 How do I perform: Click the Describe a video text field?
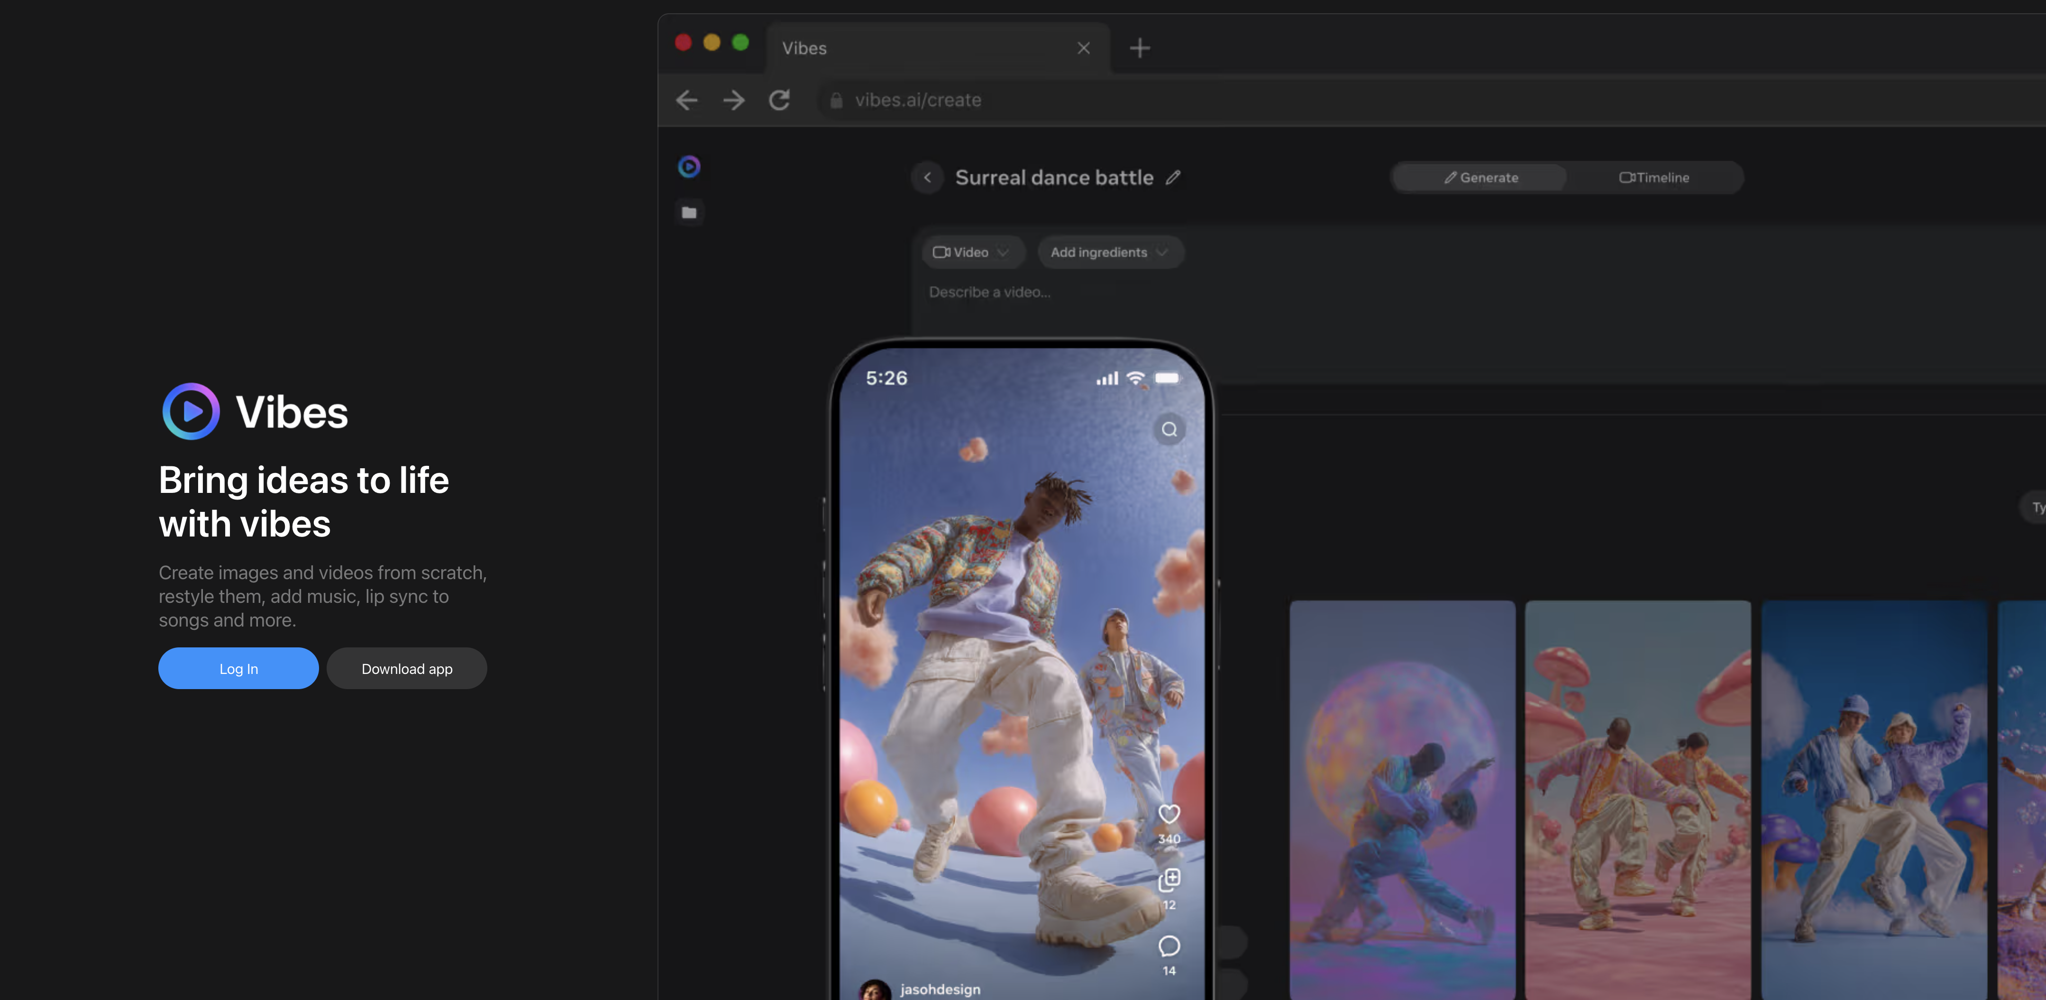[990, 292]
